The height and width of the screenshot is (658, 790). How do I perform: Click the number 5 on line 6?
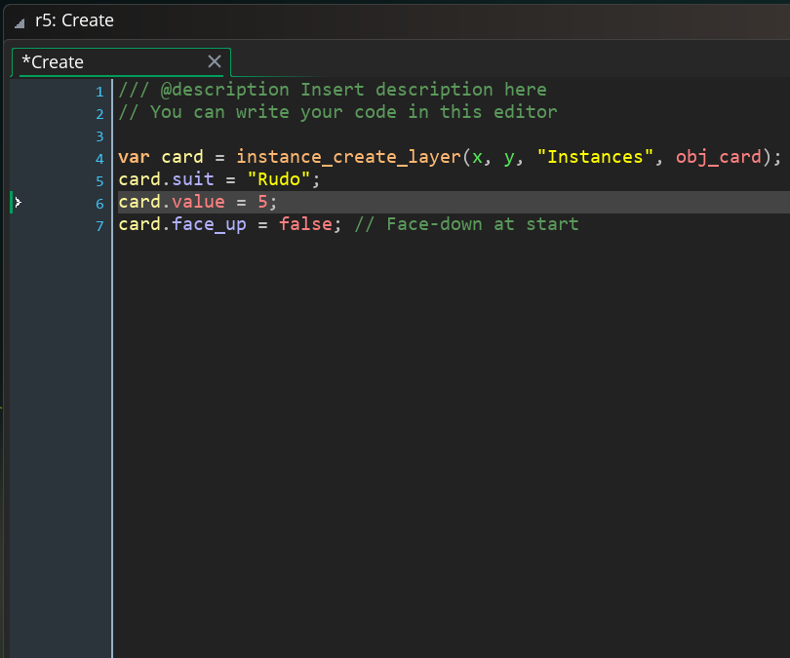pyautogui.click(x=262, y=202)
